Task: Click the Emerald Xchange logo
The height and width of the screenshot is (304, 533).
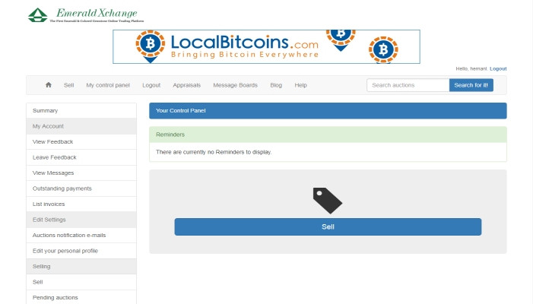Action: click(x=86, y=15)
